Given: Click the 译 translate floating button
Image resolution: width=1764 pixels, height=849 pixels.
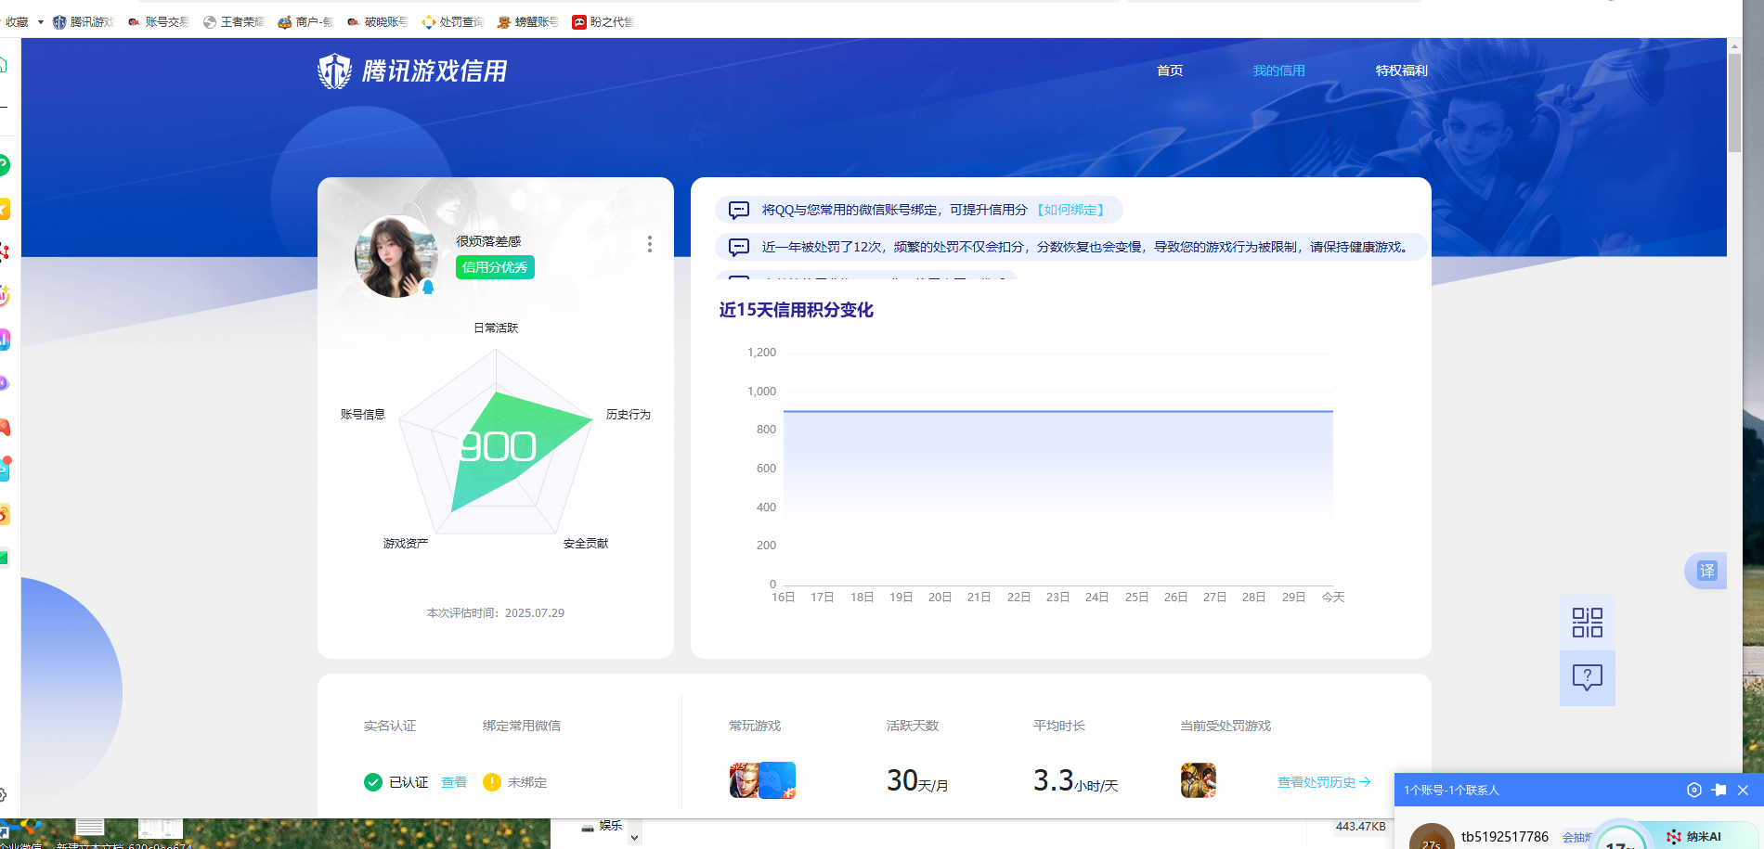Looking at the screenshot, I should tap(1706, 571).
